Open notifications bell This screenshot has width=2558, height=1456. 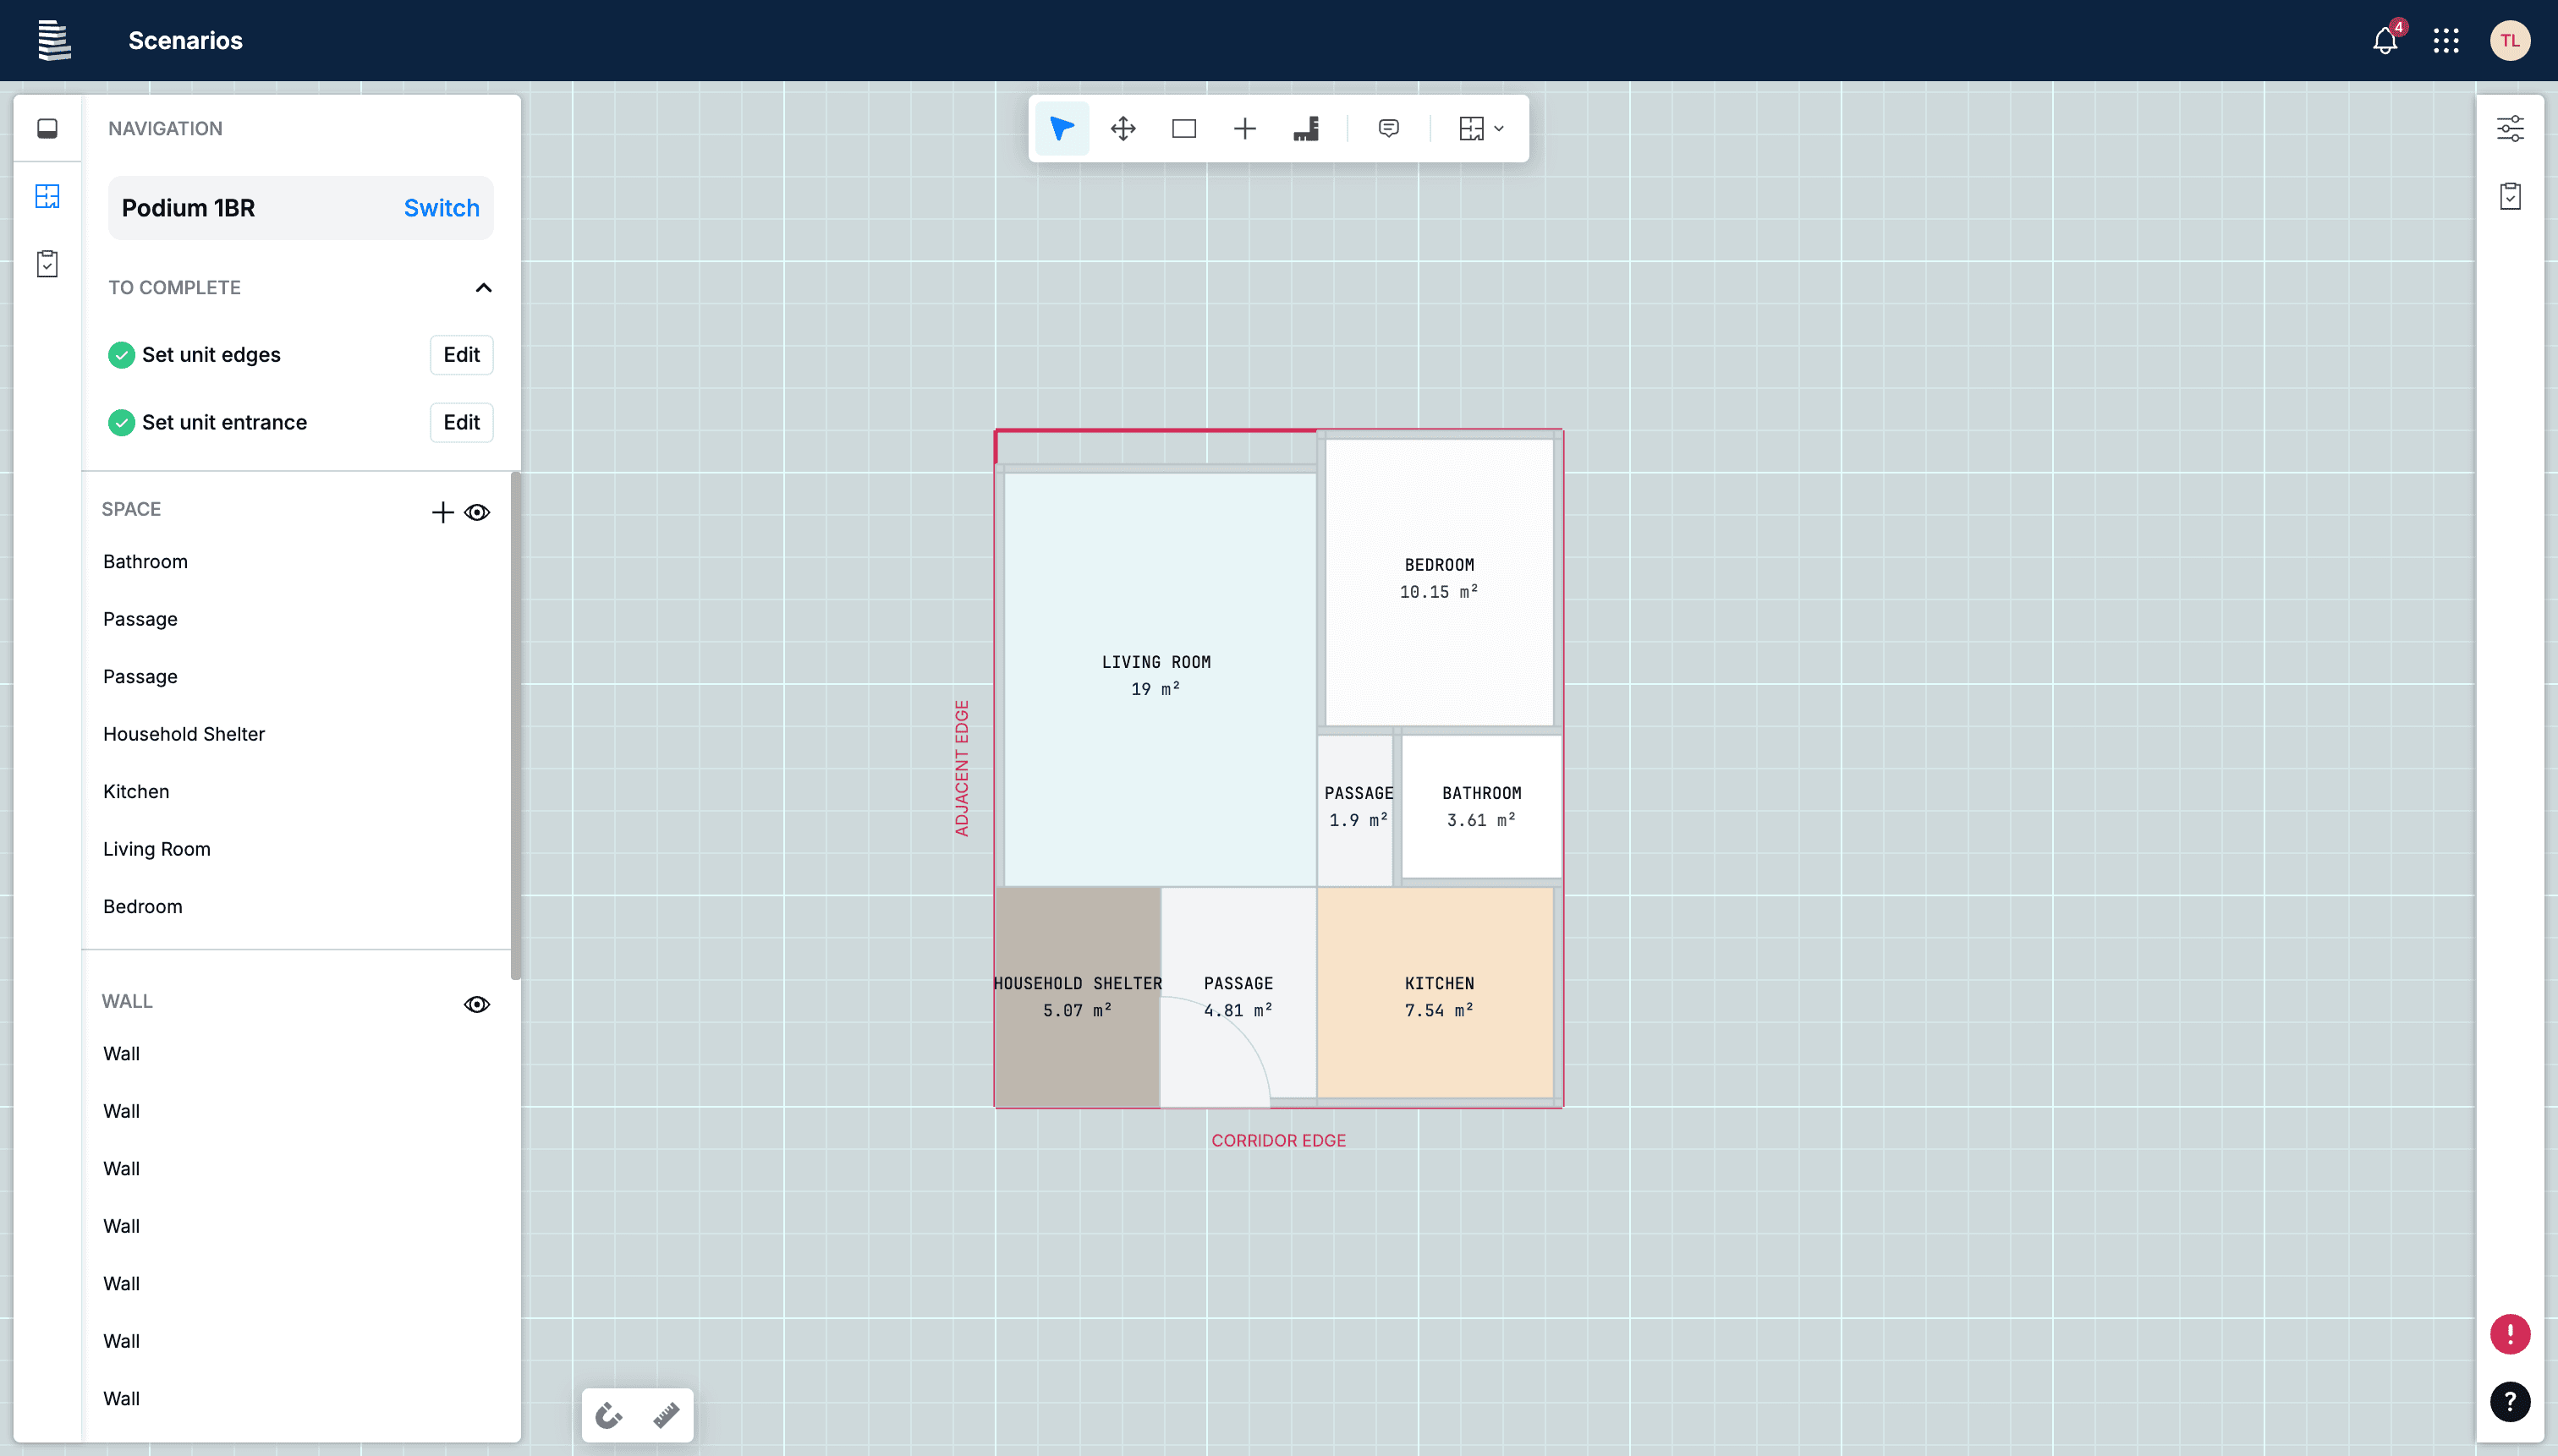[2385, 41]
